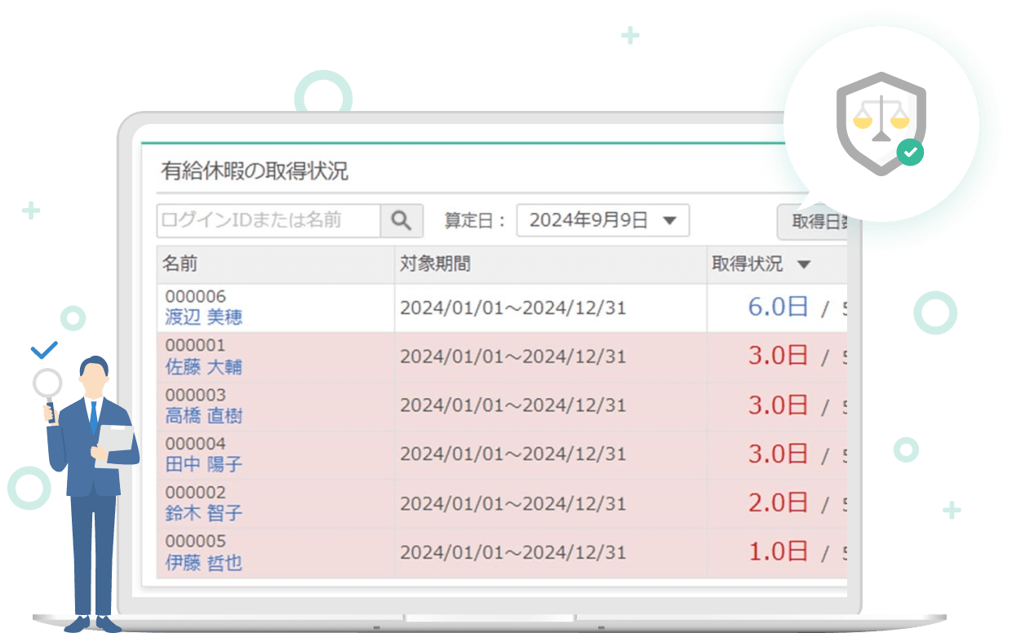The width and height of the screenshot is (1012, 633).
Task: Open employee 渡辺 美穂's profile link
Action: click(x=203, y=317)
